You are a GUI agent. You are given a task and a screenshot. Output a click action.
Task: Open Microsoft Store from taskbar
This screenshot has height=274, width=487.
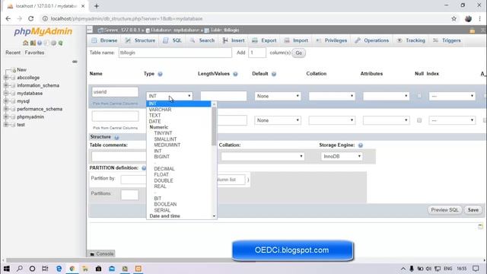[x=98, y=269]
